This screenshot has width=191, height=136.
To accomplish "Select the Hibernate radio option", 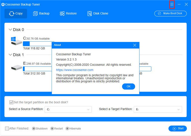I will pos(67,128).
